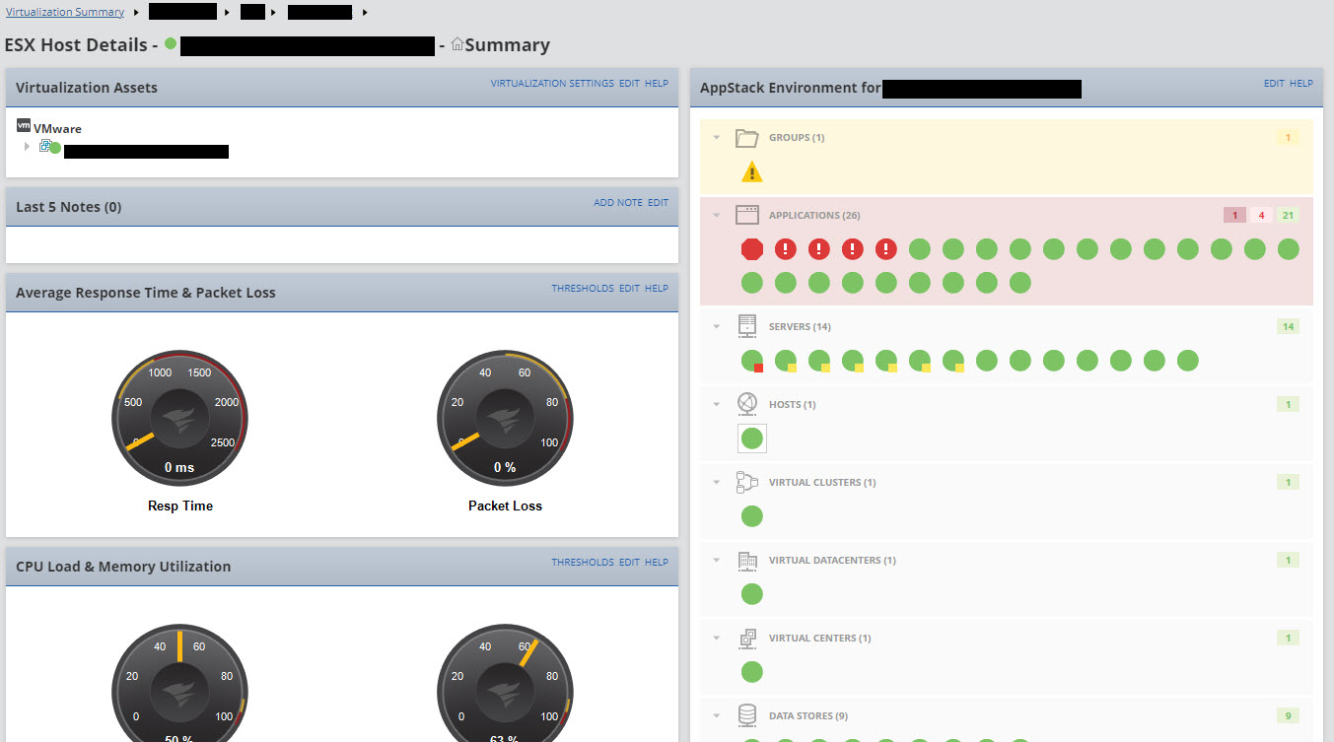Click the APPLICATIONS (26) label
1334x742 pixels.
coord(814,216)
